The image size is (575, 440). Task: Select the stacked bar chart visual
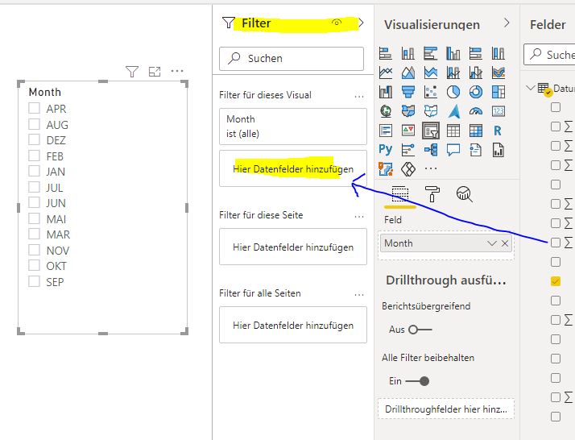(386, 53)
